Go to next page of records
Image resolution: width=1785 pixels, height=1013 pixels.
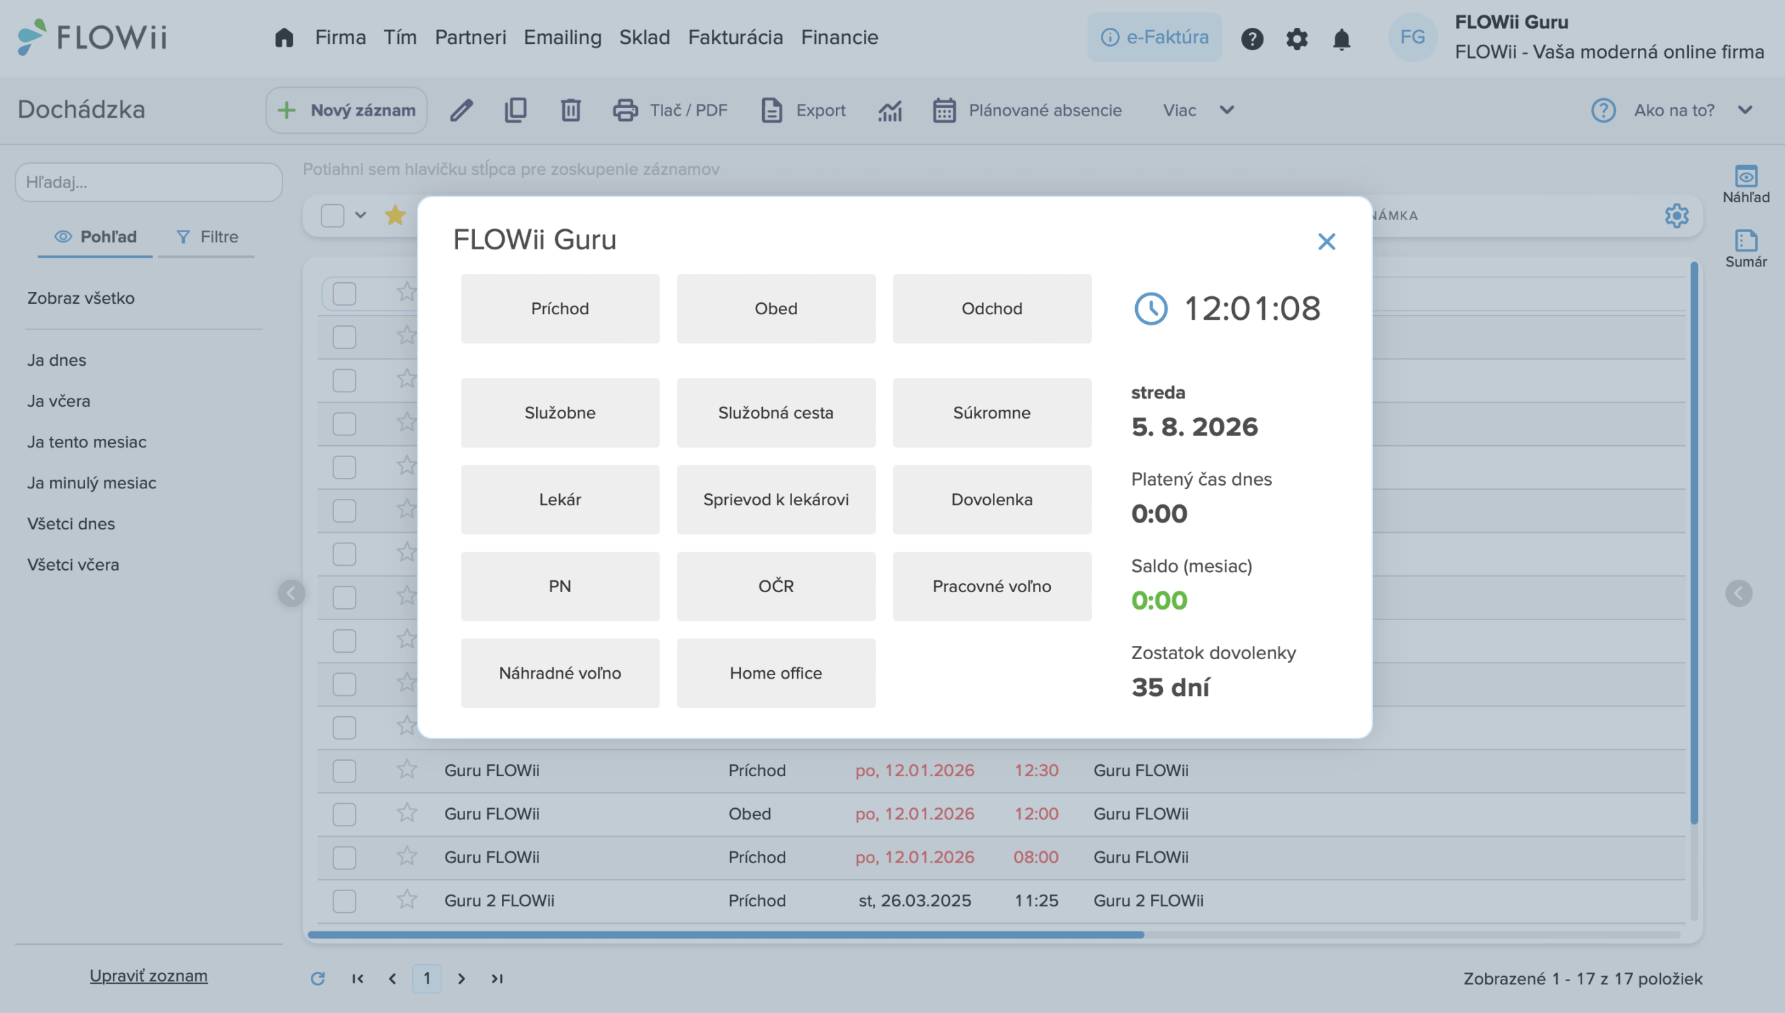pos(461,978)
